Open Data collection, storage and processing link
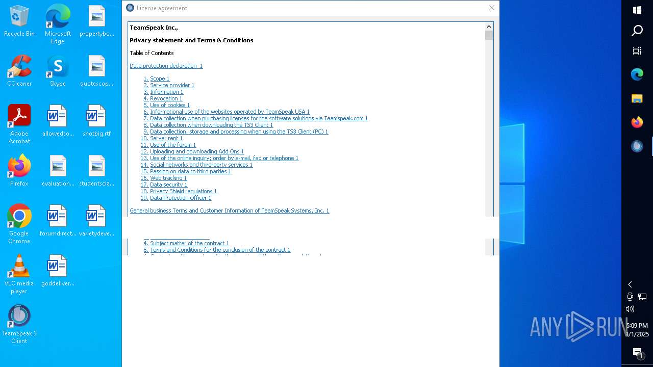 point(239,132)
